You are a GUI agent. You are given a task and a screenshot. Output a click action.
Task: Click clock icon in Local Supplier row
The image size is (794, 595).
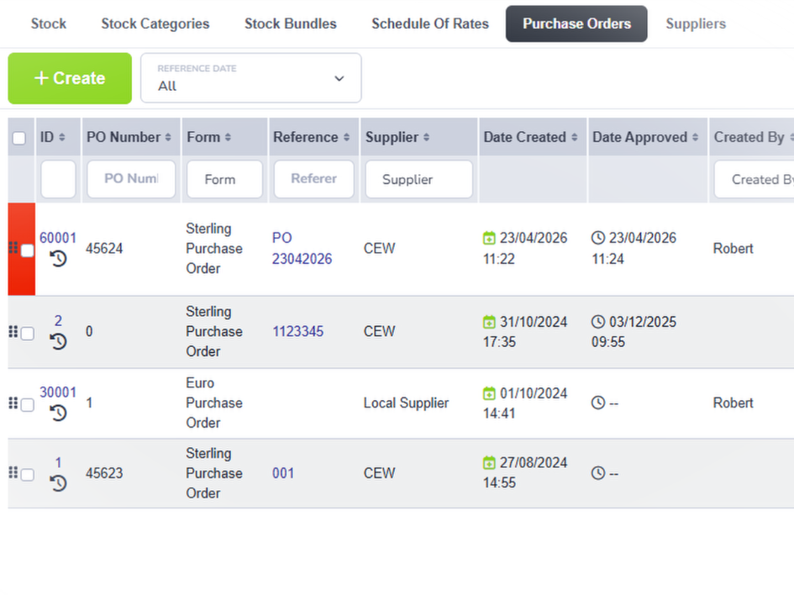pos(598,403)
